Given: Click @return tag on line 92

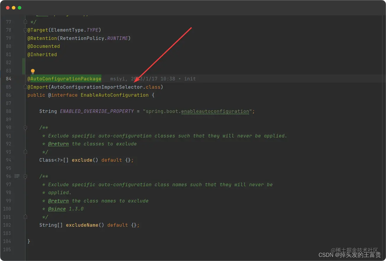Looking at the screenshot, I should click(x=59, y=144).
